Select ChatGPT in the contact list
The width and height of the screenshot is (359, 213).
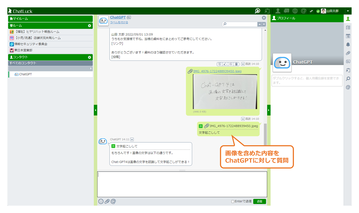[50, 74]
